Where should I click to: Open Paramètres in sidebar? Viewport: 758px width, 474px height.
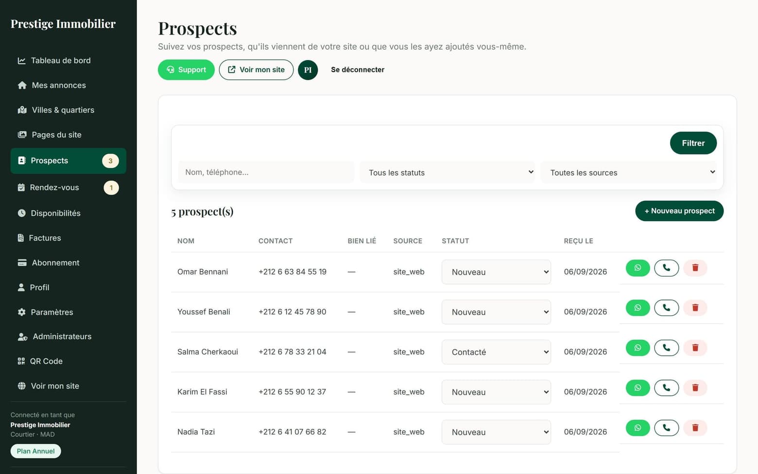pyautogui.click(x=68, y=312)
